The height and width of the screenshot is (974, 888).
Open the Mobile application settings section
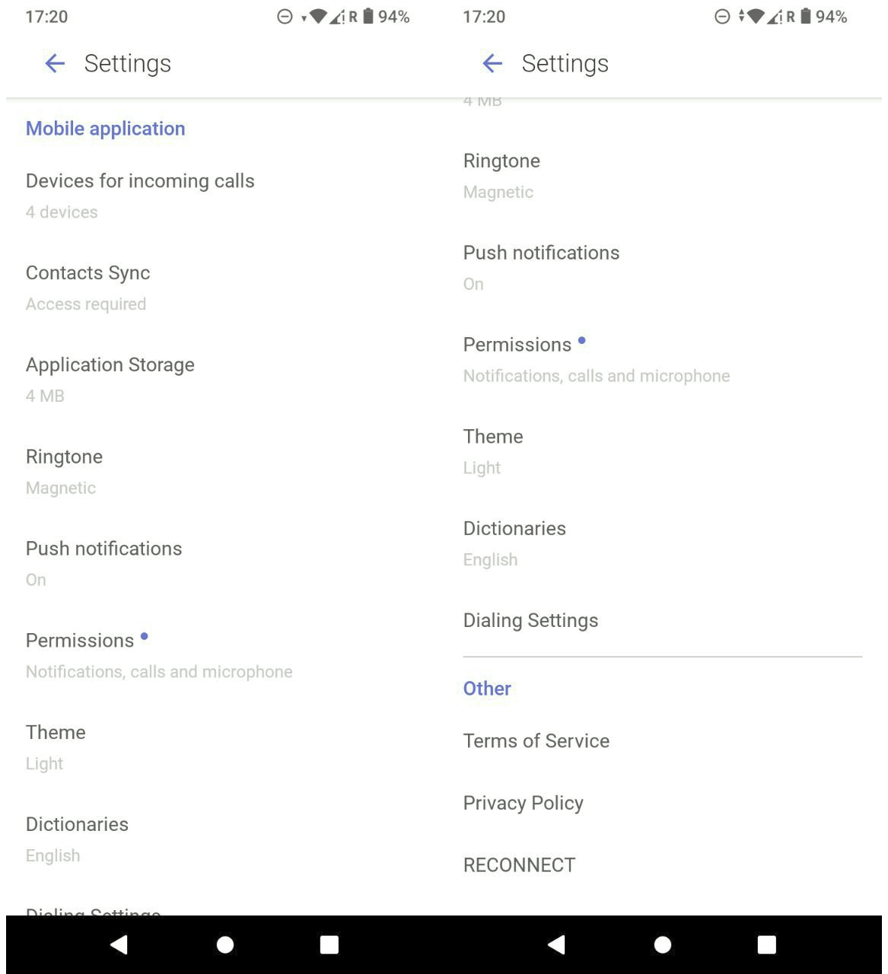click(x=105, y=128)
